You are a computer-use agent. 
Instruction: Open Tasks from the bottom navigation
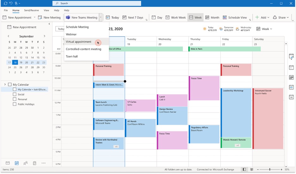(x=34, y=163)
